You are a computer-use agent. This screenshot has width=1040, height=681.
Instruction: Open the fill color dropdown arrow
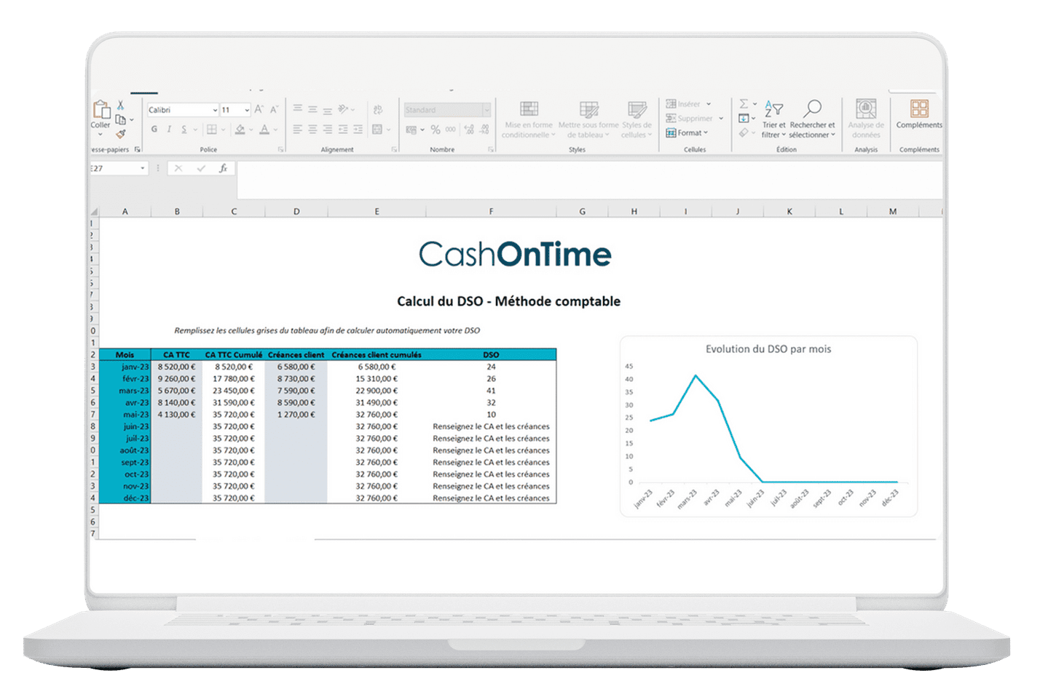(x=251, y=130)
